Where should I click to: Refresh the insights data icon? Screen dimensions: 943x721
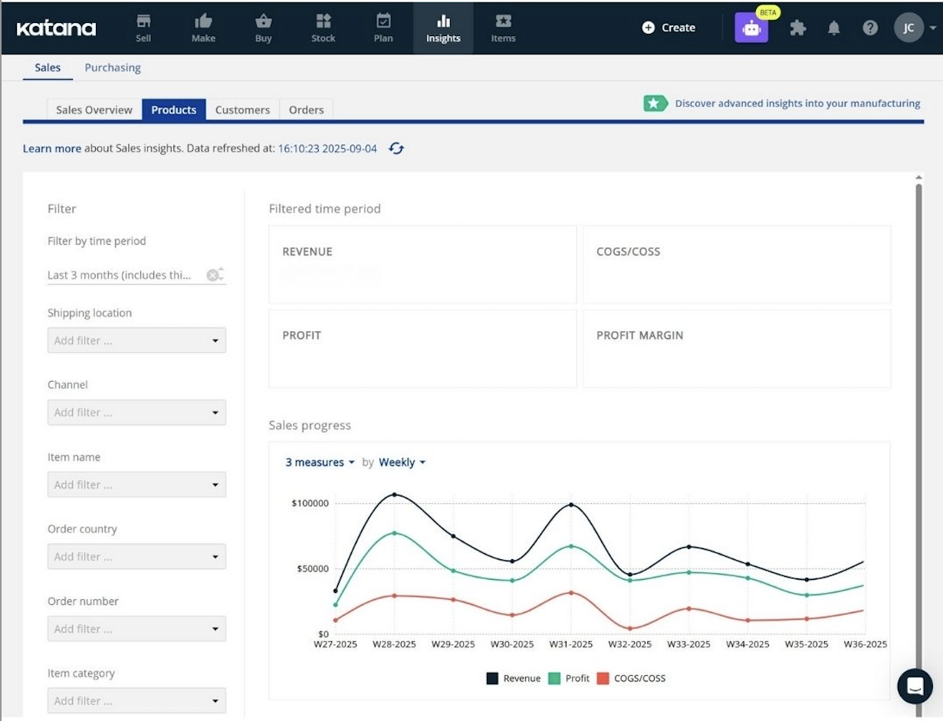[x=396, y=148]
